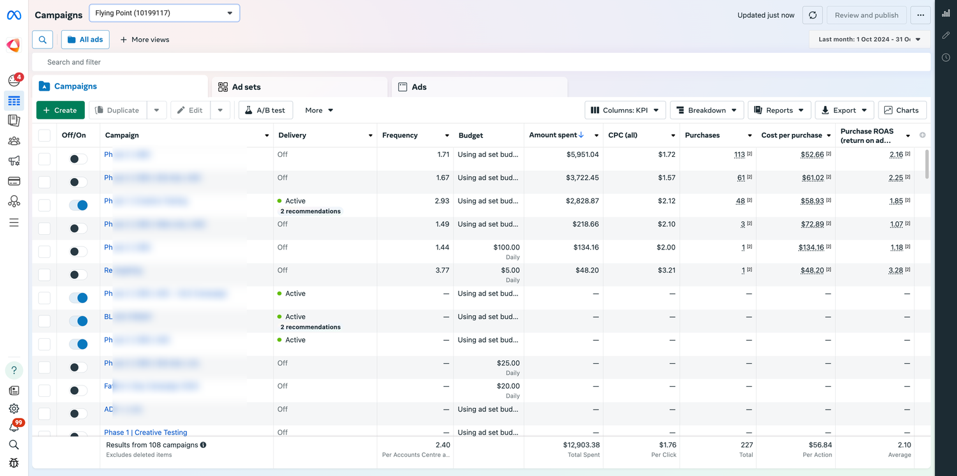Open the news page icon above the settings gear

pyautogui.click(x=14, y=390)
